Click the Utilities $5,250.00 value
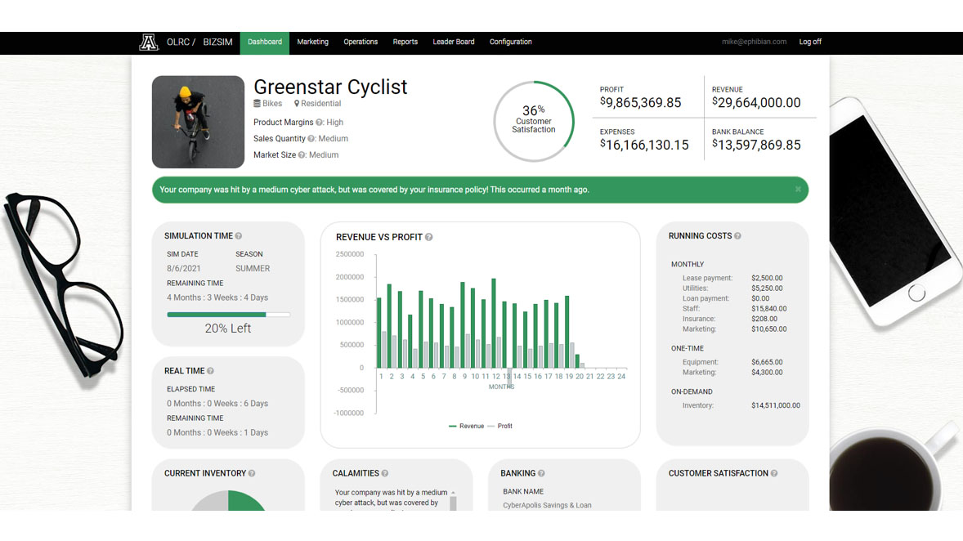The width and height of the screenshot is (963, 541). 767,288
